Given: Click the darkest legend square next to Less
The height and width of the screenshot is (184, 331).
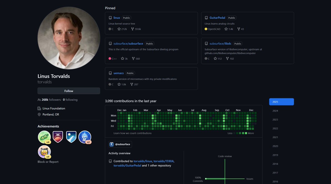Looking at the screenshot, I should click(235, 133).
